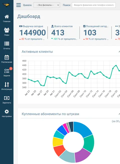
Task: Select the Выручка сегодня 144900 stat
Action: pyautogui.click(x=32, y=33)
